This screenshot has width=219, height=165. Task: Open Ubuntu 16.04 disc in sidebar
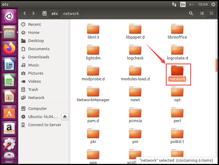[x=40, y=117]
